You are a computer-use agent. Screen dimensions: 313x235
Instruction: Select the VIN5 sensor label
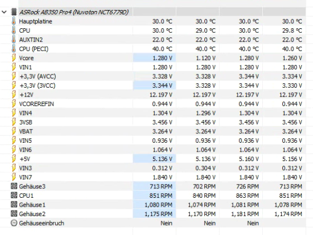coord(26,141)
